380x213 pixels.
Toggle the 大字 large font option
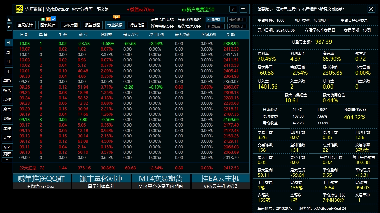pos(7,138)
